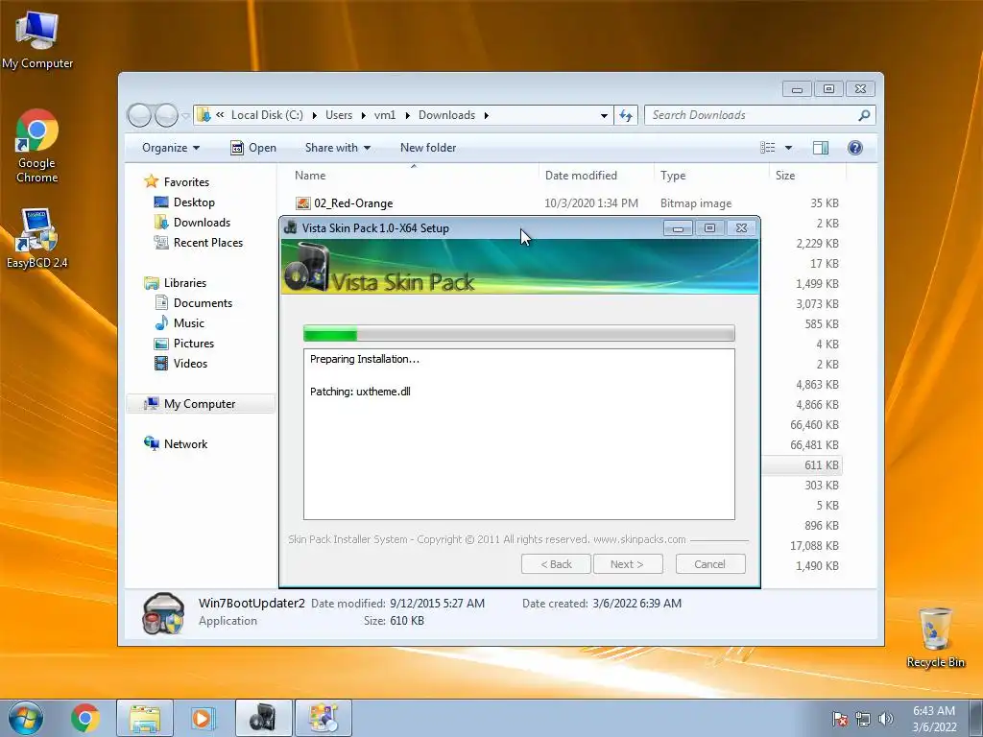Screen dimensions: 983x737
Task: Switch to Explorer window in taskbar
Action: point(145,718)
